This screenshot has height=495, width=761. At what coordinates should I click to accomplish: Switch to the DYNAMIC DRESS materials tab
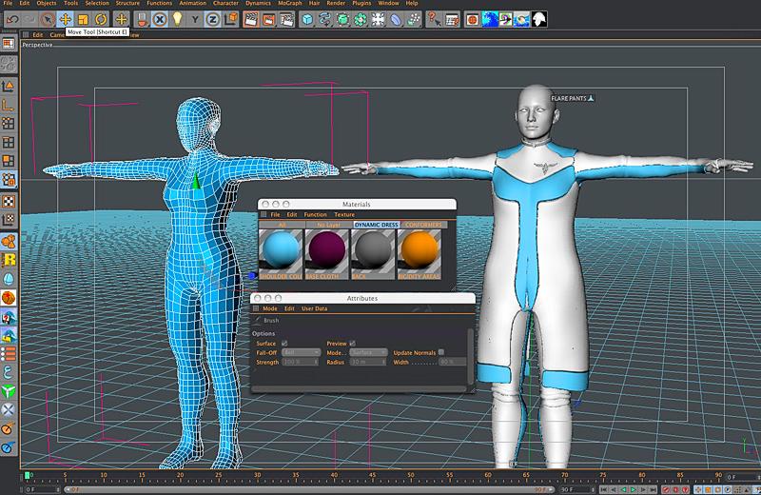point(376,225)
